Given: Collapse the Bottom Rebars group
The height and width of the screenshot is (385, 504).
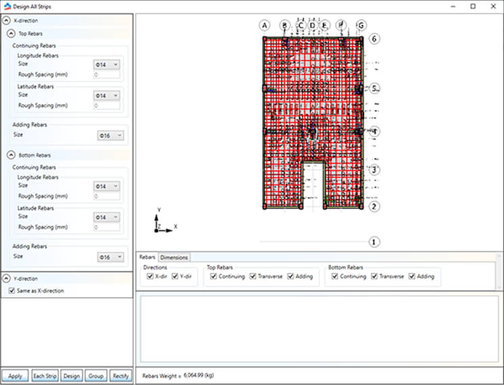Looking at the screenshot, I should point(11,155).
